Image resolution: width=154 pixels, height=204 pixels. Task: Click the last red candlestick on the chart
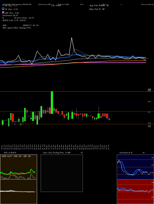pos(109,119)
